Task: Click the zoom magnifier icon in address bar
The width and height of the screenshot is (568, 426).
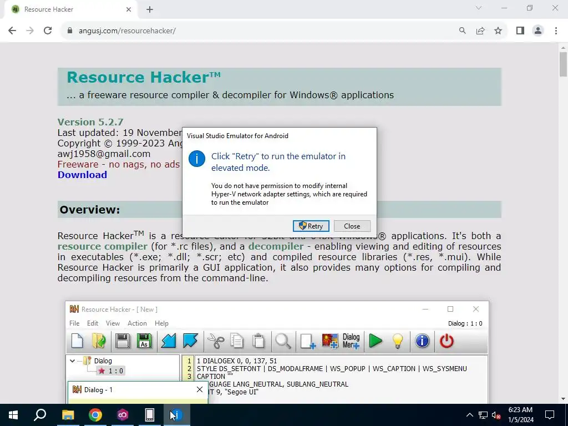Action: coord(462,31)
